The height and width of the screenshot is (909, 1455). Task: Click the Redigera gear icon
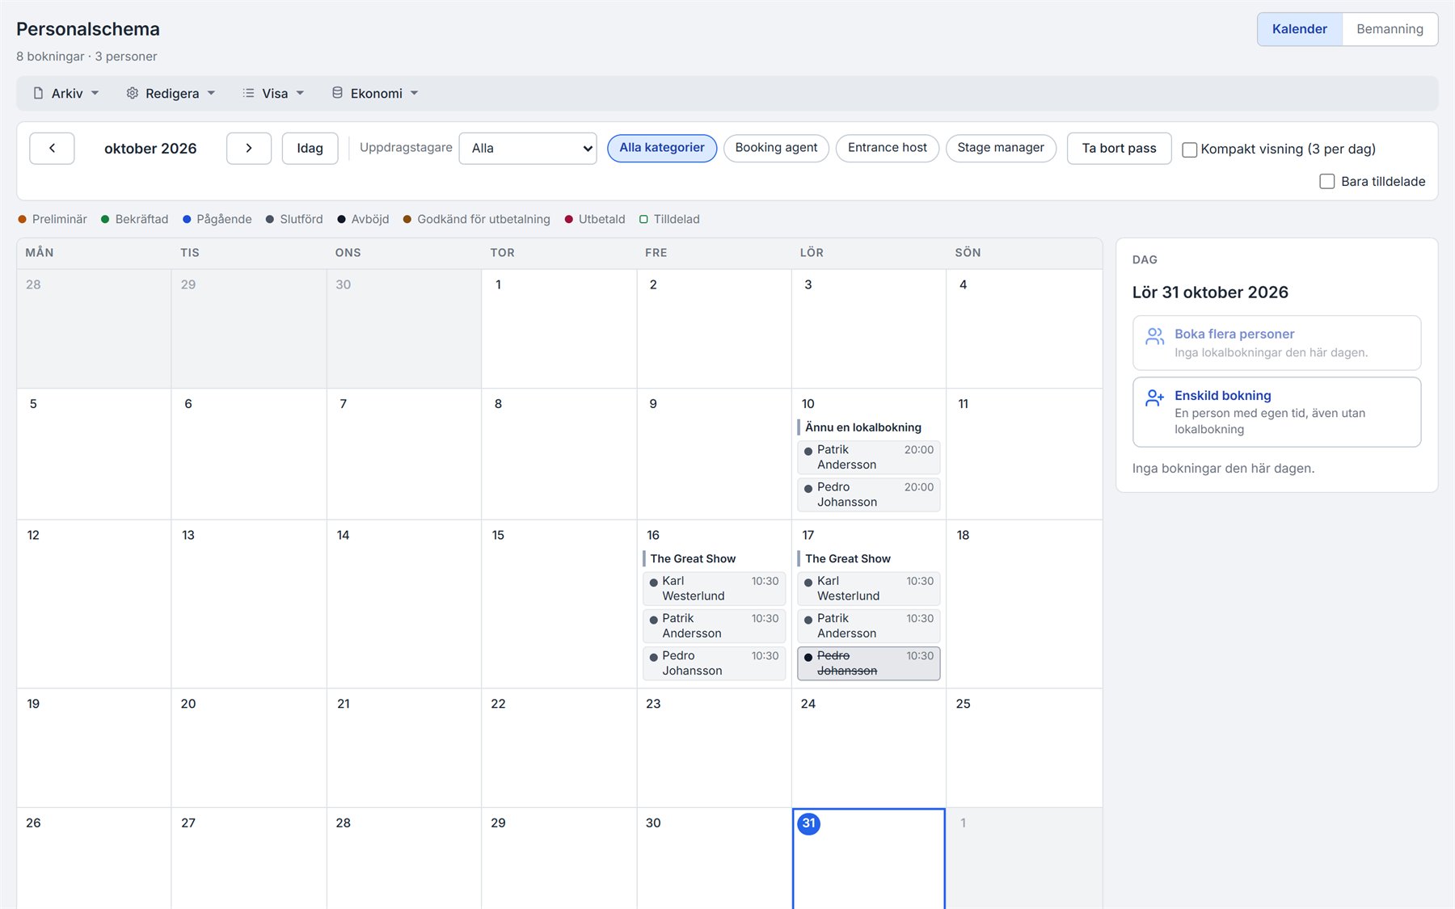[x=133, y=94]
